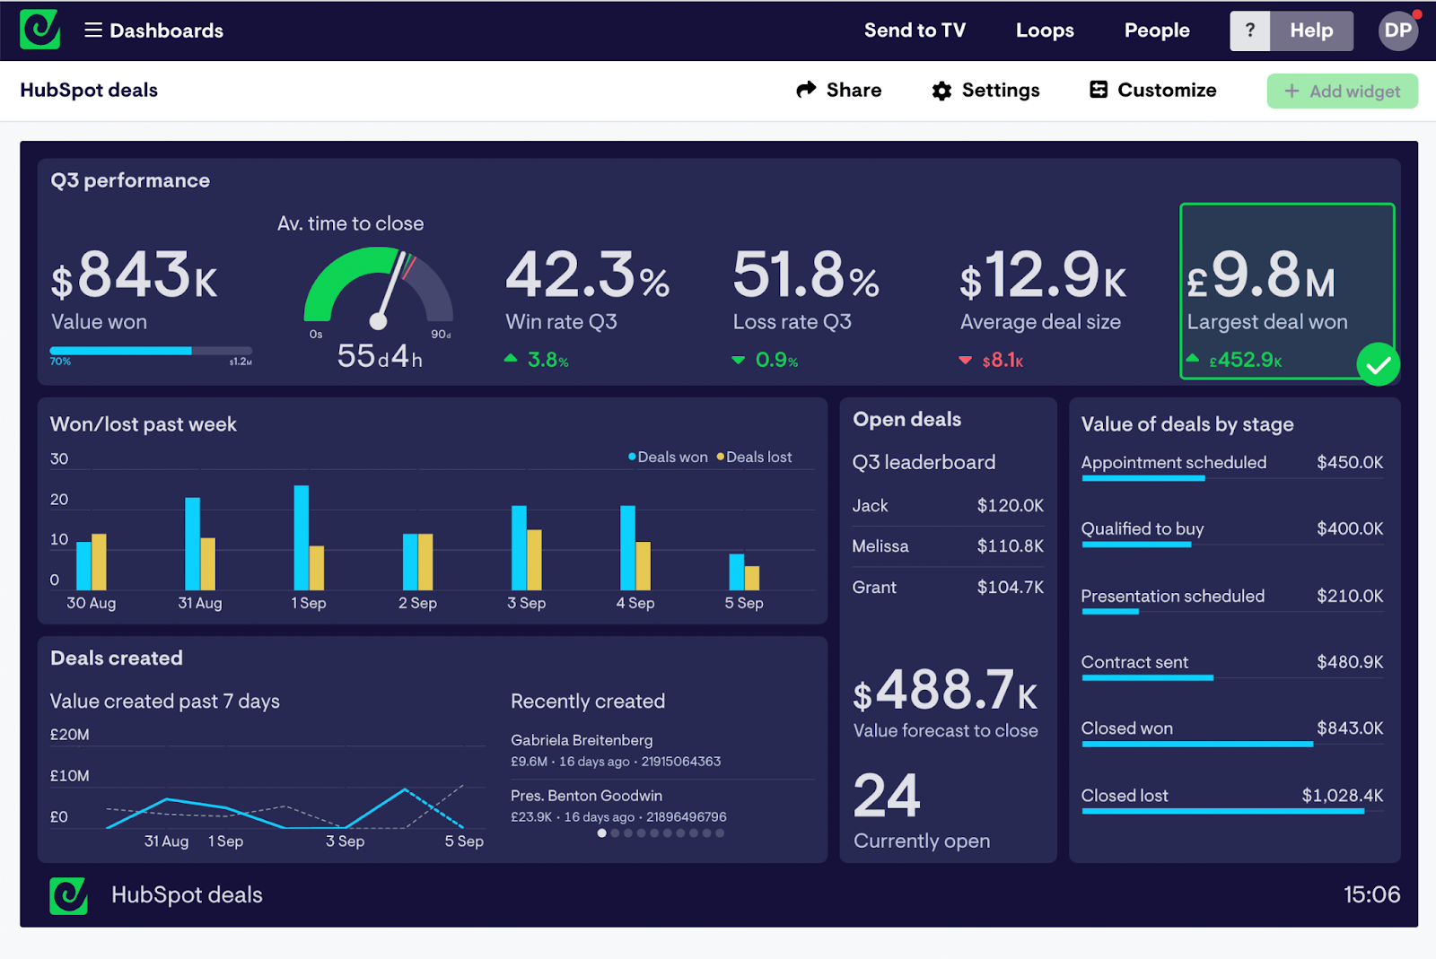Open the DP user avatar
Viewport: 1436px width, 959px height.
(x=1397, y=31)
